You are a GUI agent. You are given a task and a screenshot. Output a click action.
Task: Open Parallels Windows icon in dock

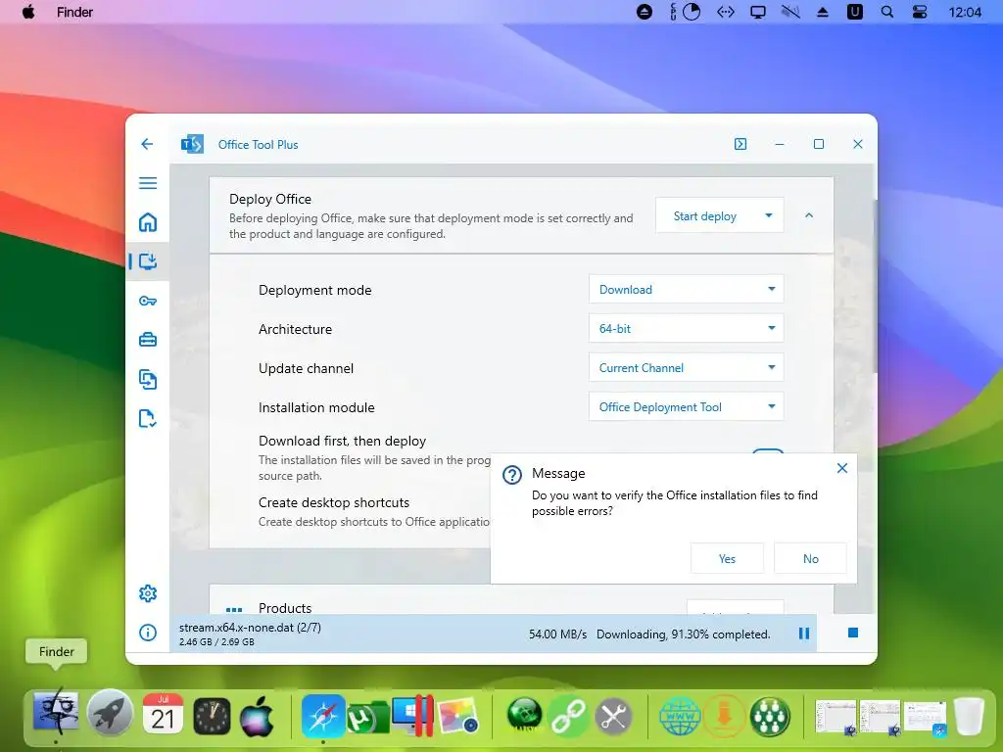[413, 715]
